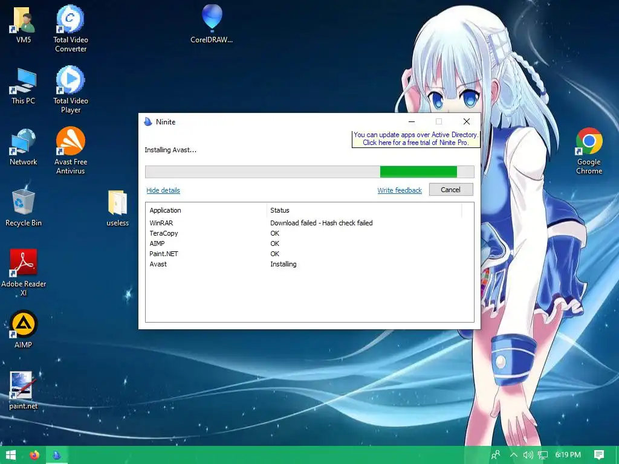Launch the paint.net desktop shortcut
This screenshot has height=464, width=619.
(x=24, y=391)
